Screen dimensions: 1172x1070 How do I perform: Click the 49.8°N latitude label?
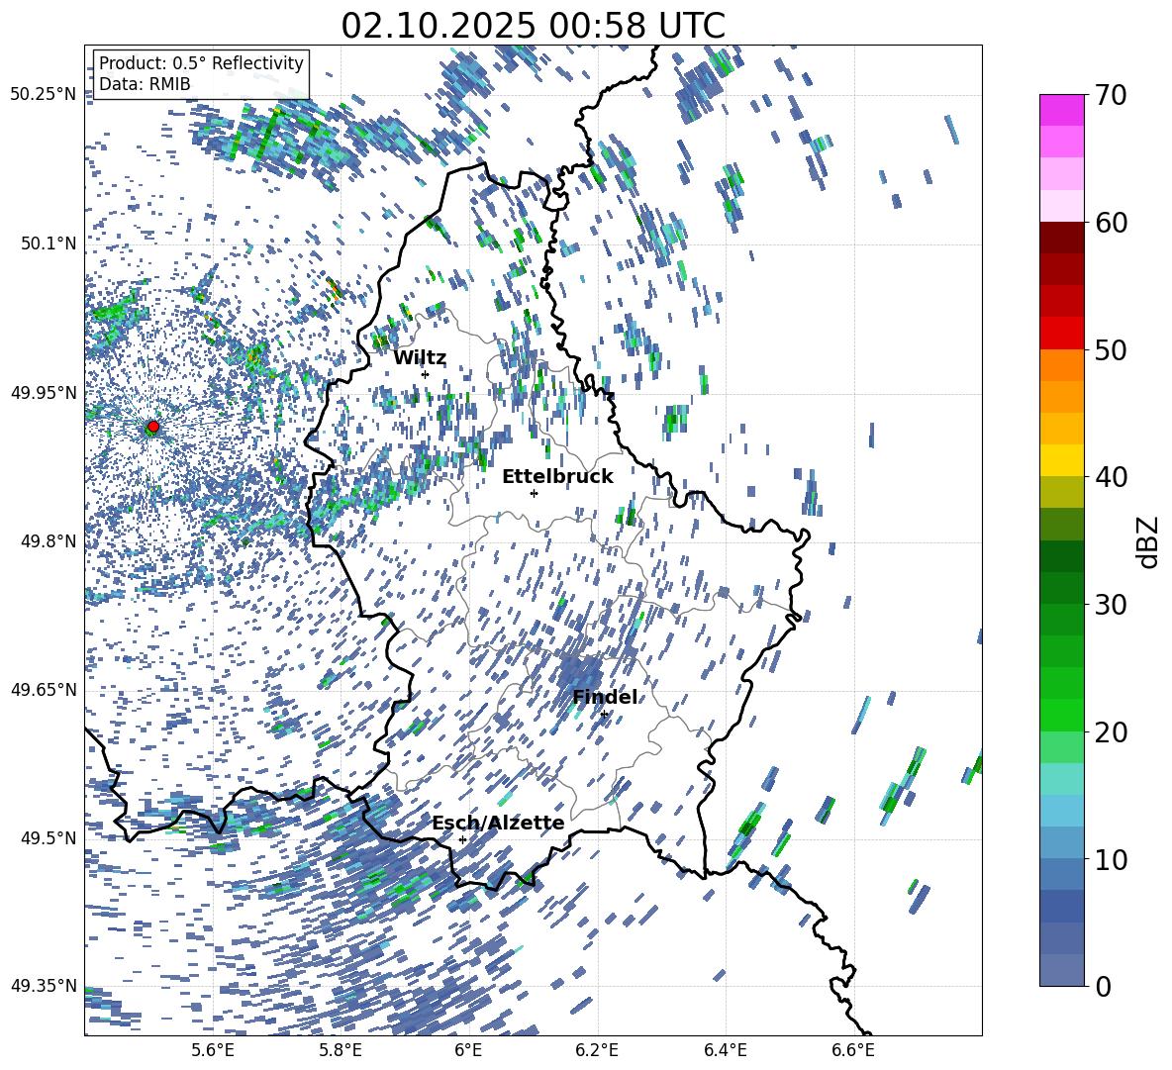point(48,541)
